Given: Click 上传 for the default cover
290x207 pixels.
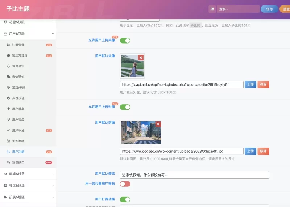Looking at the screenshot, I should (250, 151).
